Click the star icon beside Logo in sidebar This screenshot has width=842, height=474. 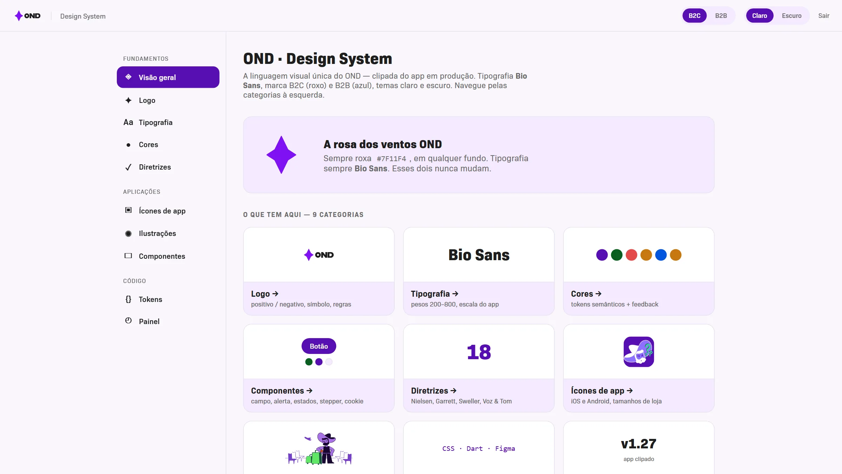coord(128,100)
